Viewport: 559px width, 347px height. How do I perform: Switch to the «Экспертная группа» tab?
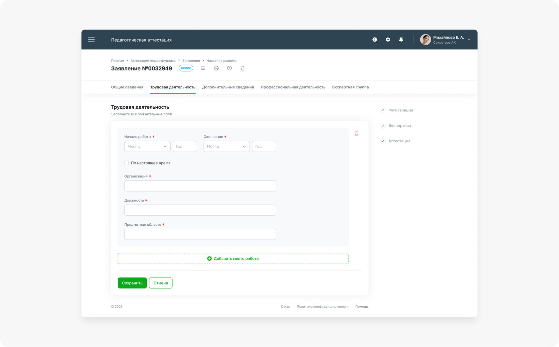(x=350, y=87)
